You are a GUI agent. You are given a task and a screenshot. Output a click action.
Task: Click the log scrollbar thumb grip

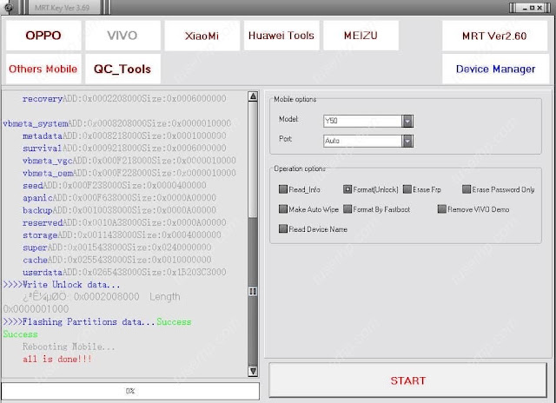pyautogui.click(x=253, y=291)
